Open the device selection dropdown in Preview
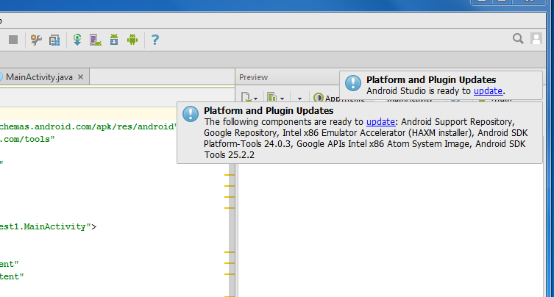Viewport: 554px width, 297px height. coord(276,98)
